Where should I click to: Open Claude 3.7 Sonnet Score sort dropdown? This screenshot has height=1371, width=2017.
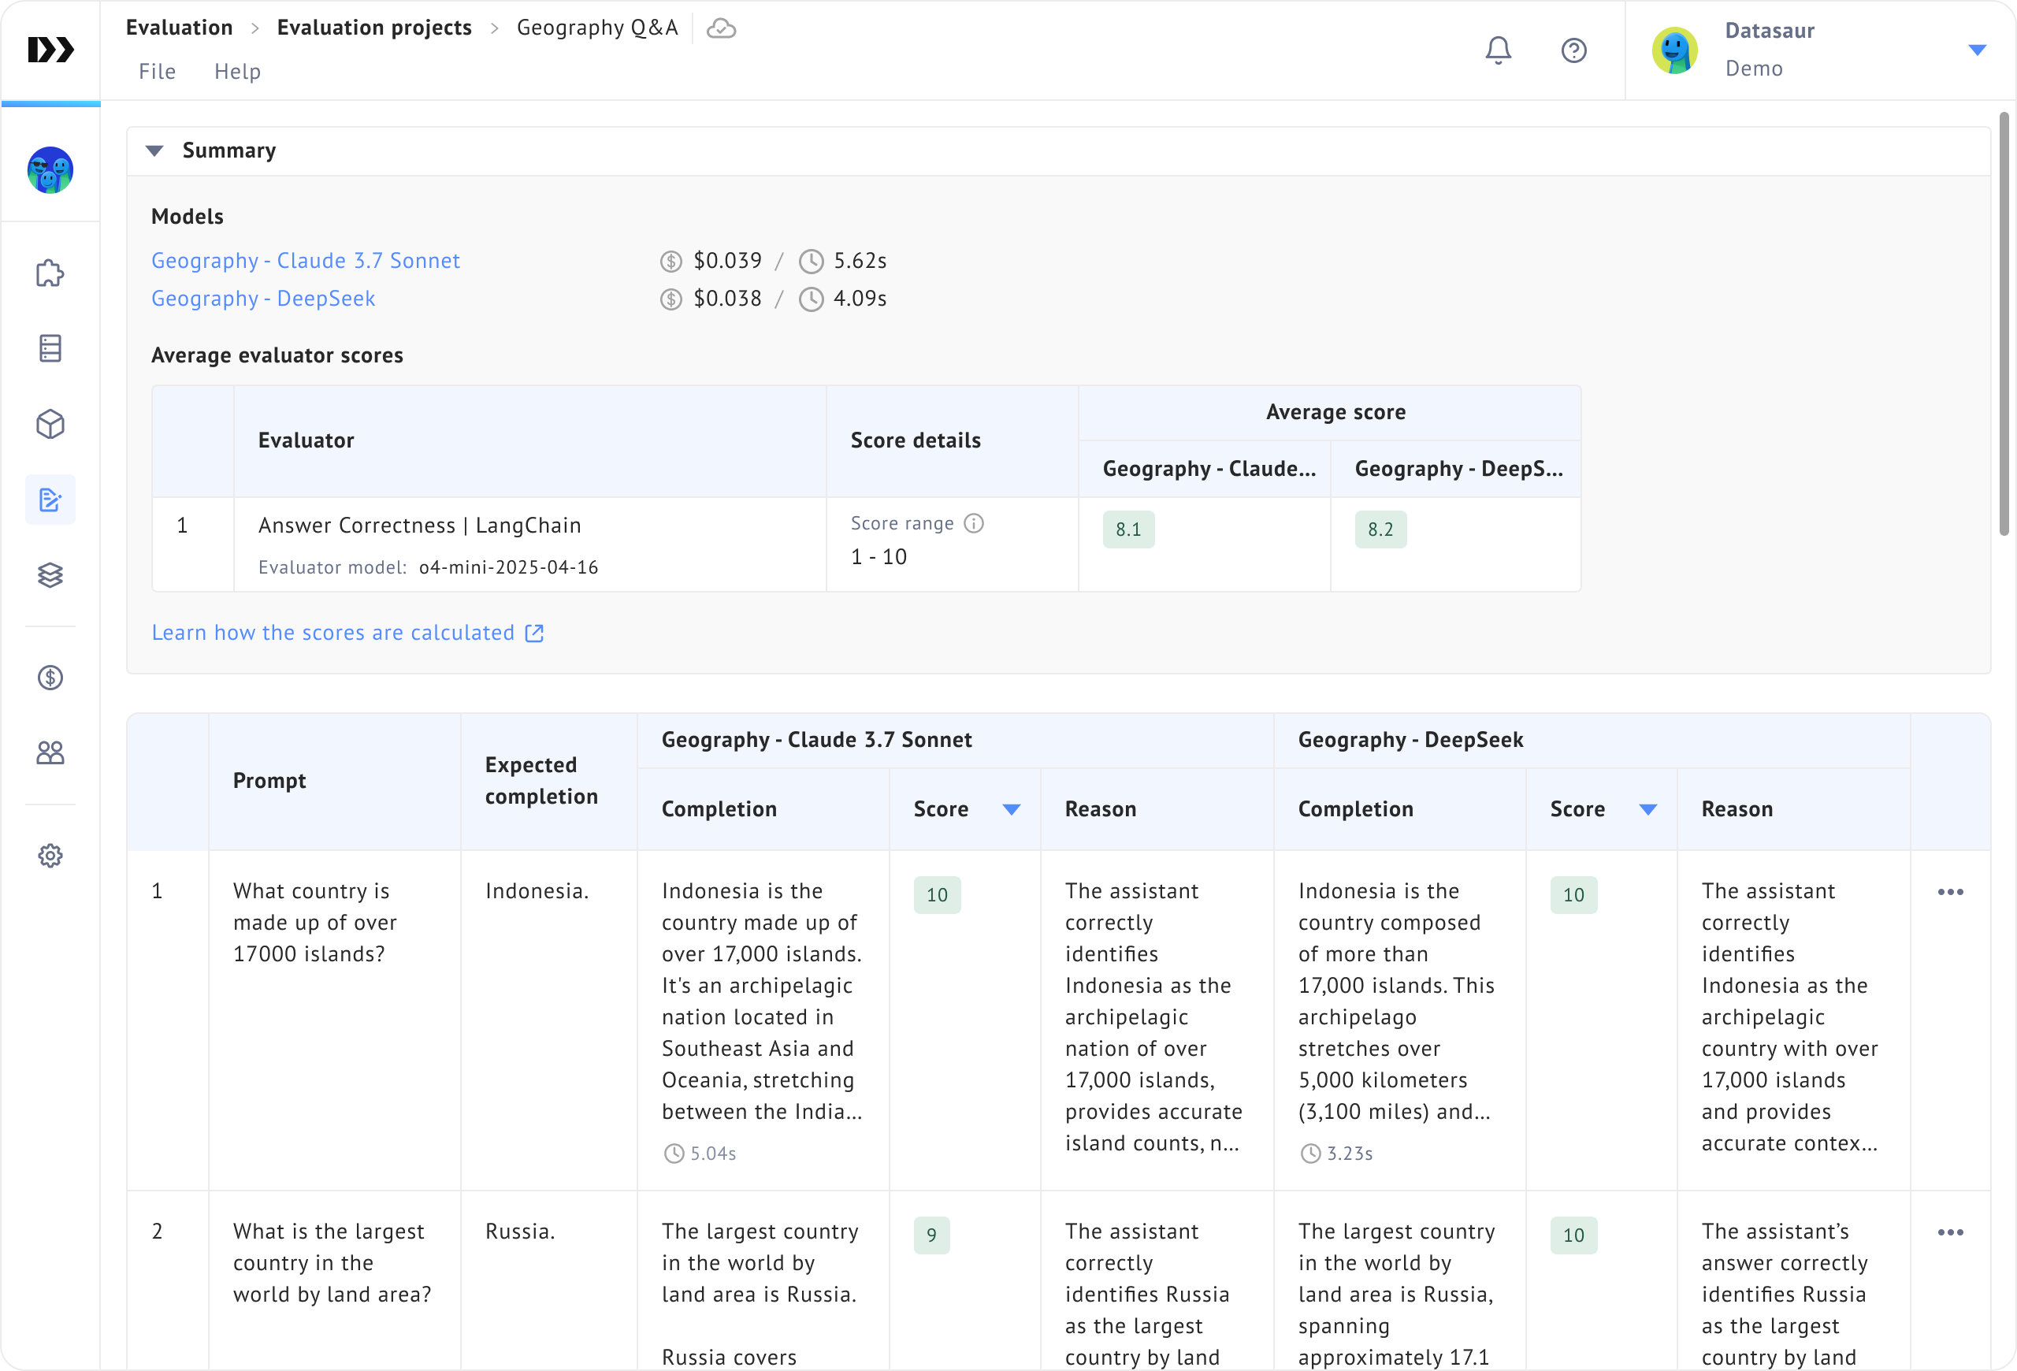tap(1011, 809)
